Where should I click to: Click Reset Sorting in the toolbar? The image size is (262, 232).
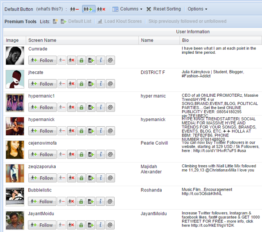[164, 9]
